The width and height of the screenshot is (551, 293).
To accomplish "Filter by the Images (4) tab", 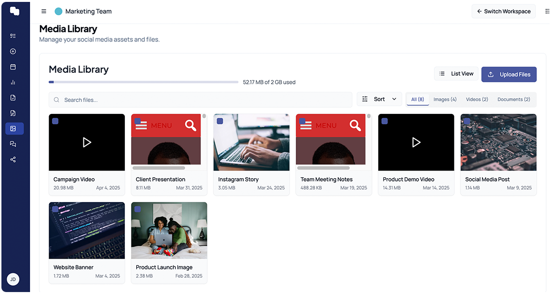I will pyautogui.click(x=445, y=100).
